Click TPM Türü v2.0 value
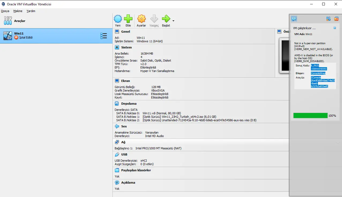Image resolution: width=342 pixels, height=197 pixels. point(143,64)
